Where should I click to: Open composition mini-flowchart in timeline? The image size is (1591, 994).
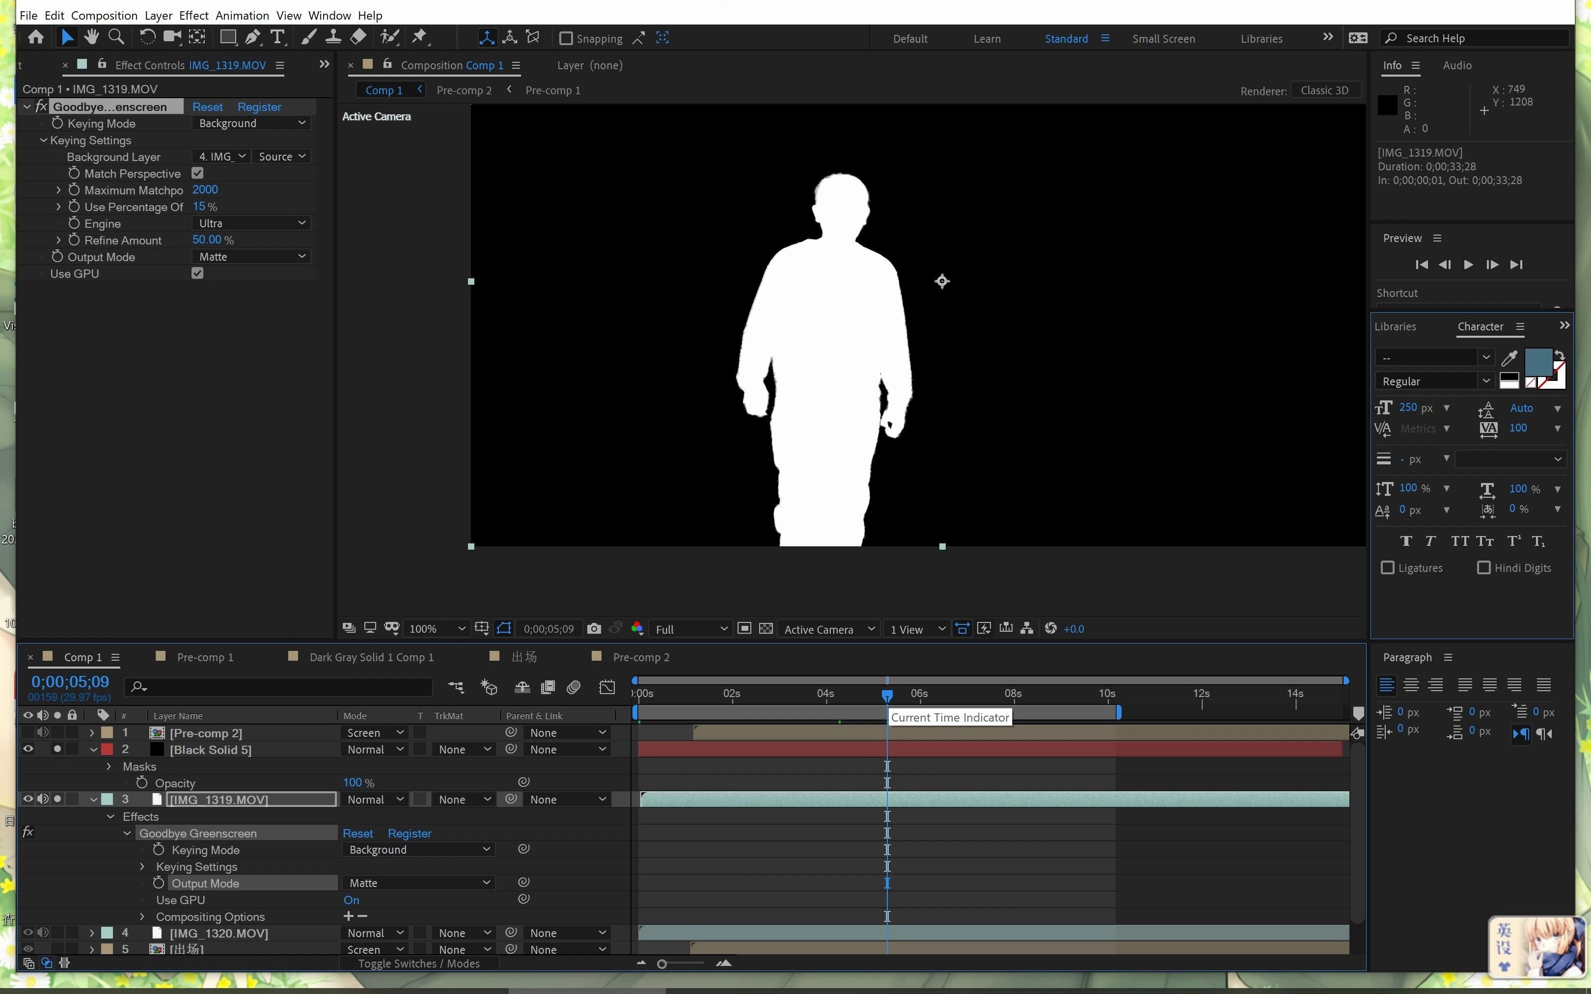(456, 688)
